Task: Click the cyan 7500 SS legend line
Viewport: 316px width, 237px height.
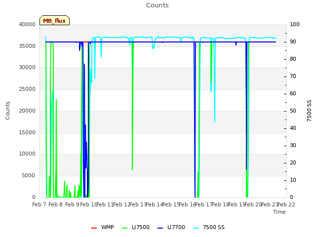Action: (x=196, y=228)
